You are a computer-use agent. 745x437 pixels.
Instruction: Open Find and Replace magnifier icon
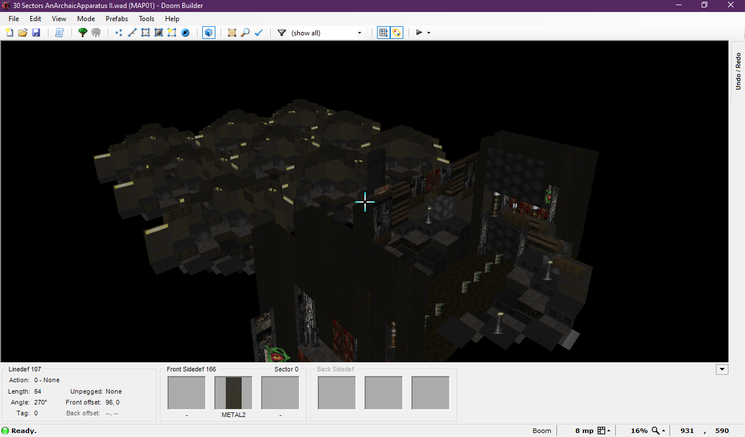(x=245, y=33)
